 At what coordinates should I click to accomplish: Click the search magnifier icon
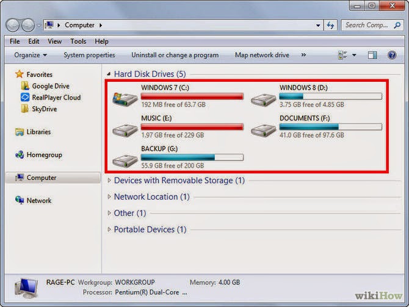click(x=397, y=25)
